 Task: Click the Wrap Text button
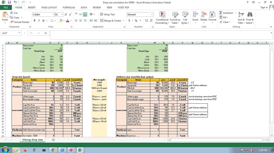(108, 14)
